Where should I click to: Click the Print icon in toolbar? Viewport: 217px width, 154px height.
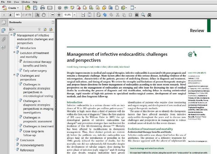(x=43, y=8)
